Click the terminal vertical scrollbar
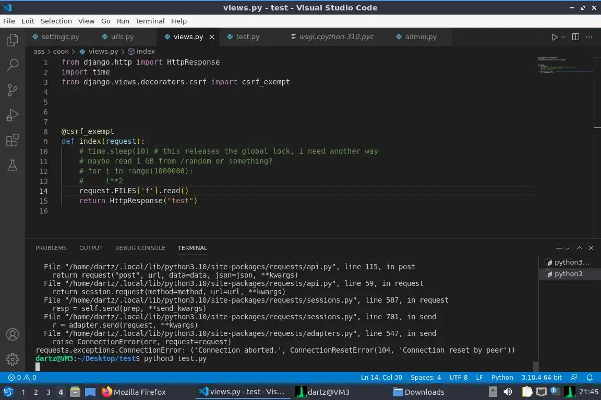The width and height of the screenshot is (601, 400). click(535, 366)
